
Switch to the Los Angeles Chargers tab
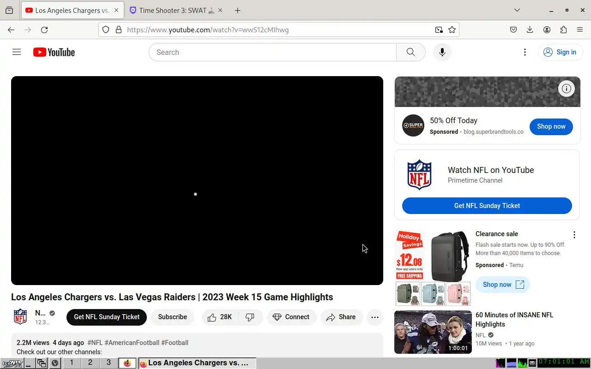(72, 10)
